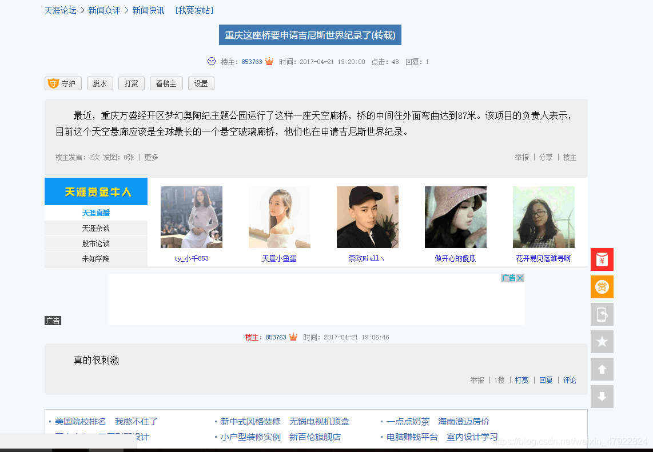Click 分享 in the main post footer
This screenshot has width=653, height=452.
click(x=546, y=157)
